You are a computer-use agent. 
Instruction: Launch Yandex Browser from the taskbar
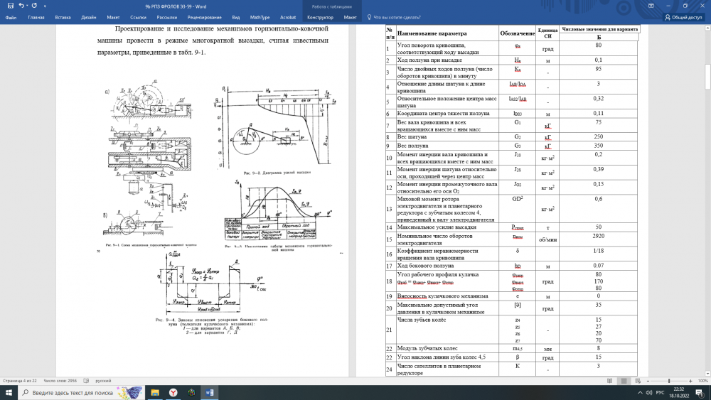pos(173,392)
